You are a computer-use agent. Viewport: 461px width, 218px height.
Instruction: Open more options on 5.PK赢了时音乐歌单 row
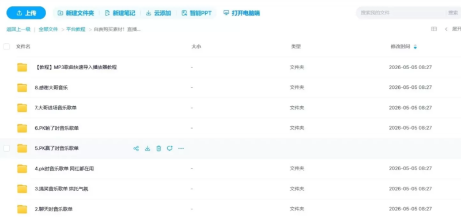coord(181,148)
